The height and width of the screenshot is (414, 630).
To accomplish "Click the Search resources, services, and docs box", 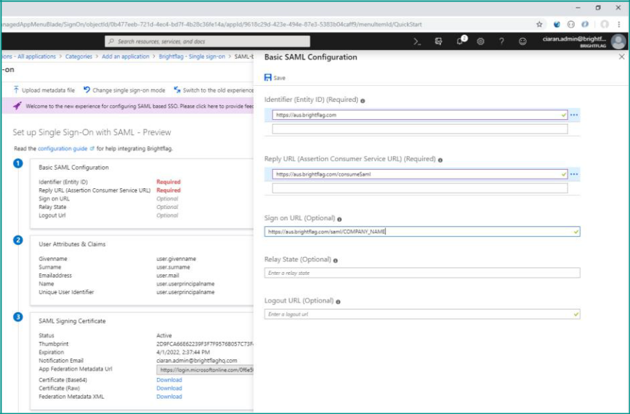I will coord(207,42).
